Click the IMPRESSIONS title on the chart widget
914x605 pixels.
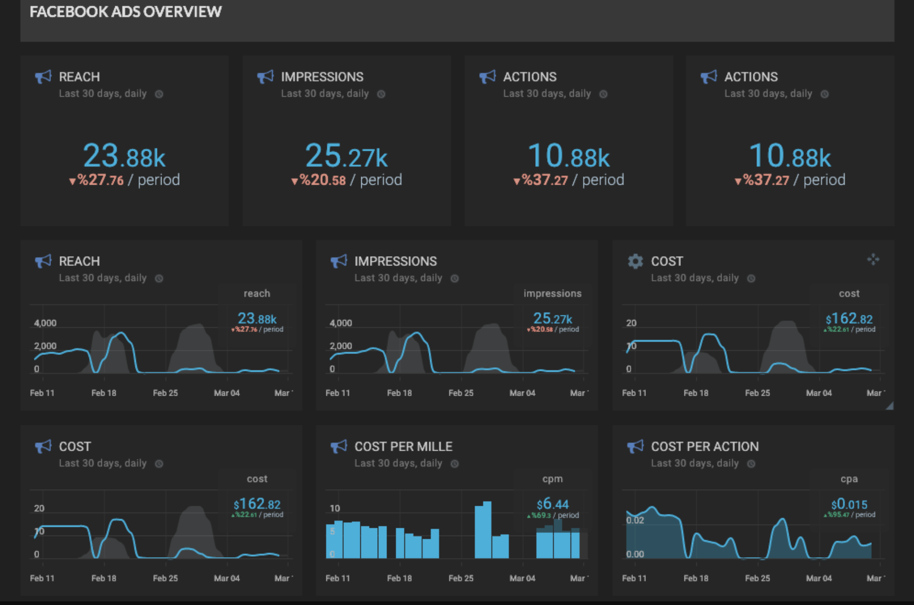(396, 261)
